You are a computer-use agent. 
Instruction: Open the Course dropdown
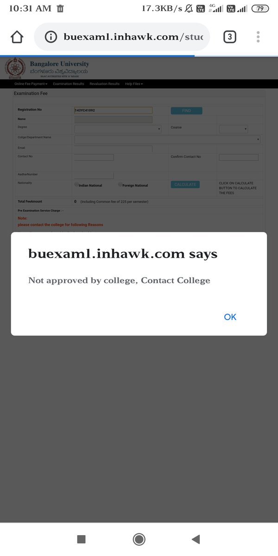pyautogui.click(x=234, y=129)
